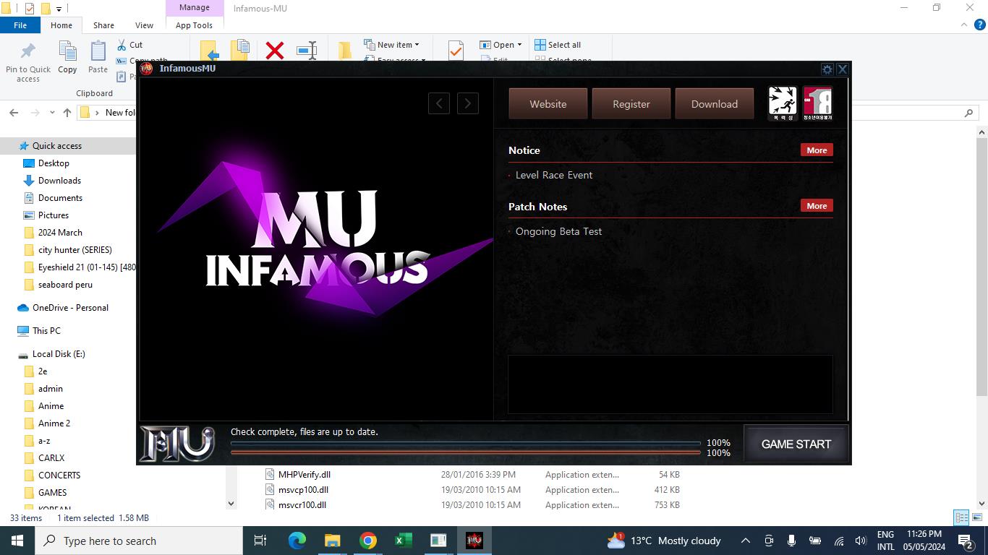Open launcher settings gear icon
Screen dimensions: 988x555
827,69
